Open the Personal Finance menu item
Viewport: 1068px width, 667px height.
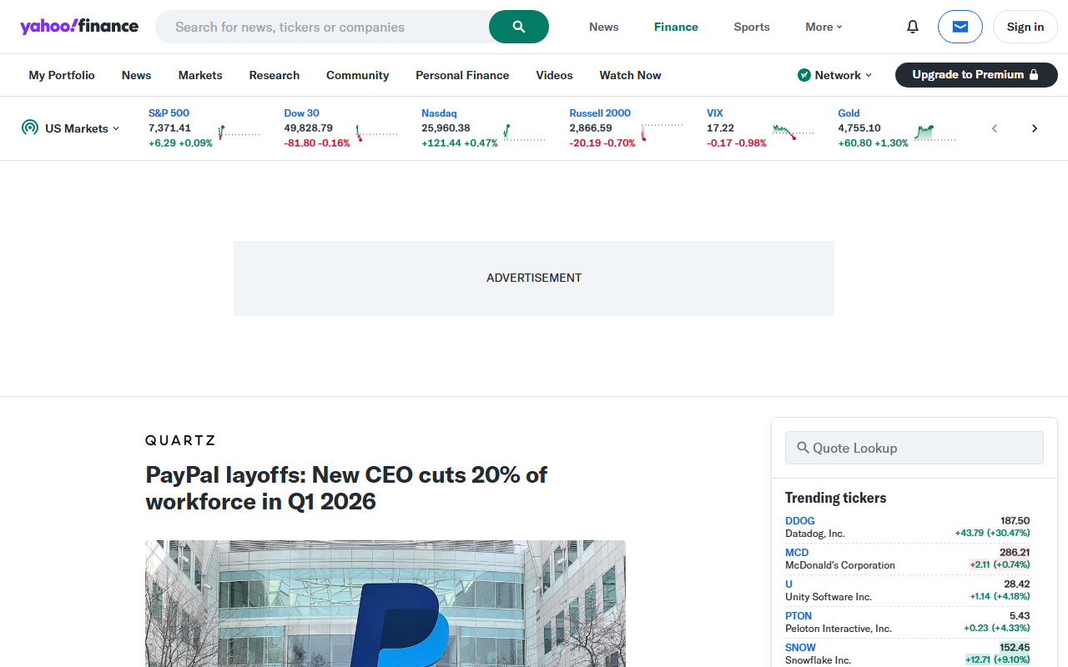[x=462, y=75]
